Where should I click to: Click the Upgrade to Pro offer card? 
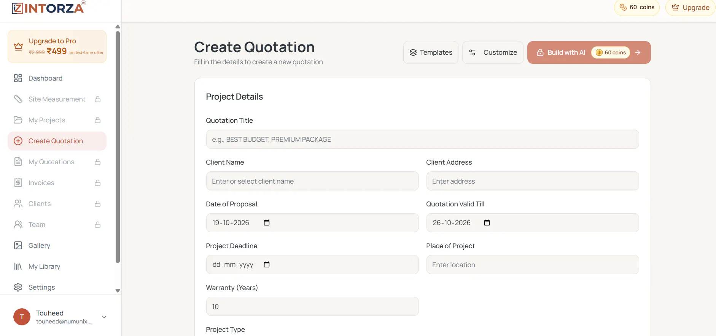pos(57,46)
